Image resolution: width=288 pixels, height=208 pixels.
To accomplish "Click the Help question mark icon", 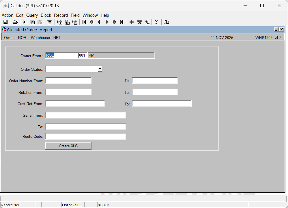I will [156, 22].
